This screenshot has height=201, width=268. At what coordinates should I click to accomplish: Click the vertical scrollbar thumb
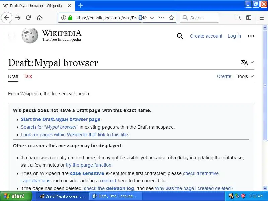[265, 85]
